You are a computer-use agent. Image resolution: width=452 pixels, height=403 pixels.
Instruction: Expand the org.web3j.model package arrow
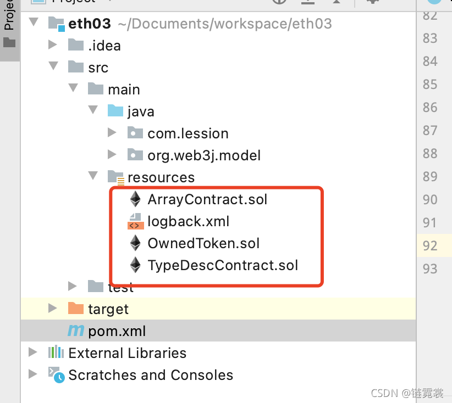coord(112,154)
